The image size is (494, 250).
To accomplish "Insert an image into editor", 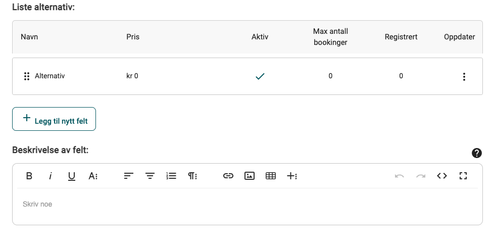I will pos(250,176).
